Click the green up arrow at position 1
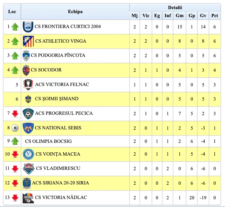This screenshot has width=225, height=207. pyautogui.click(x=15, y=27)
